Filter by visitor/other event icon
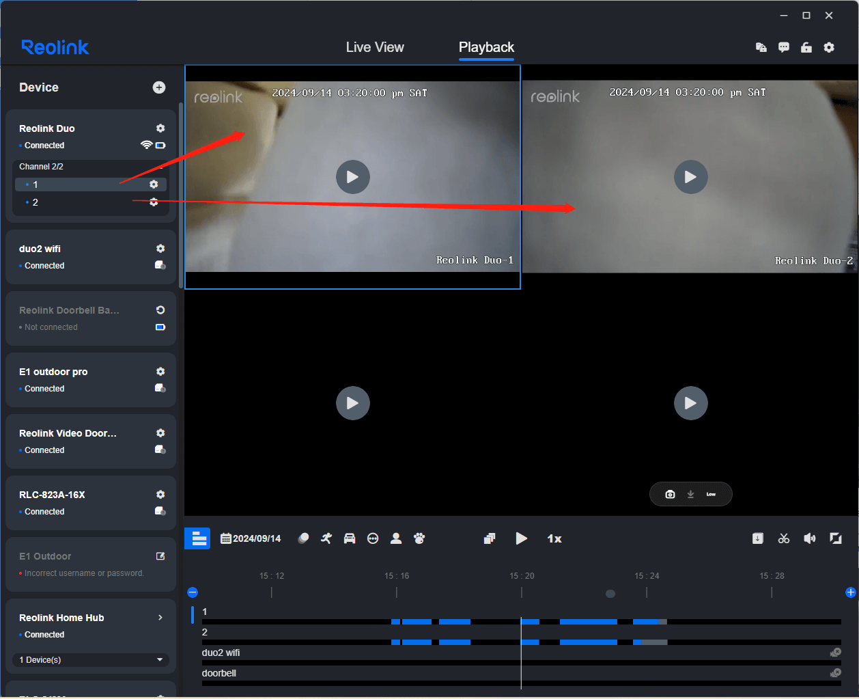Screen dimensions: 859x699 (373, 538)
